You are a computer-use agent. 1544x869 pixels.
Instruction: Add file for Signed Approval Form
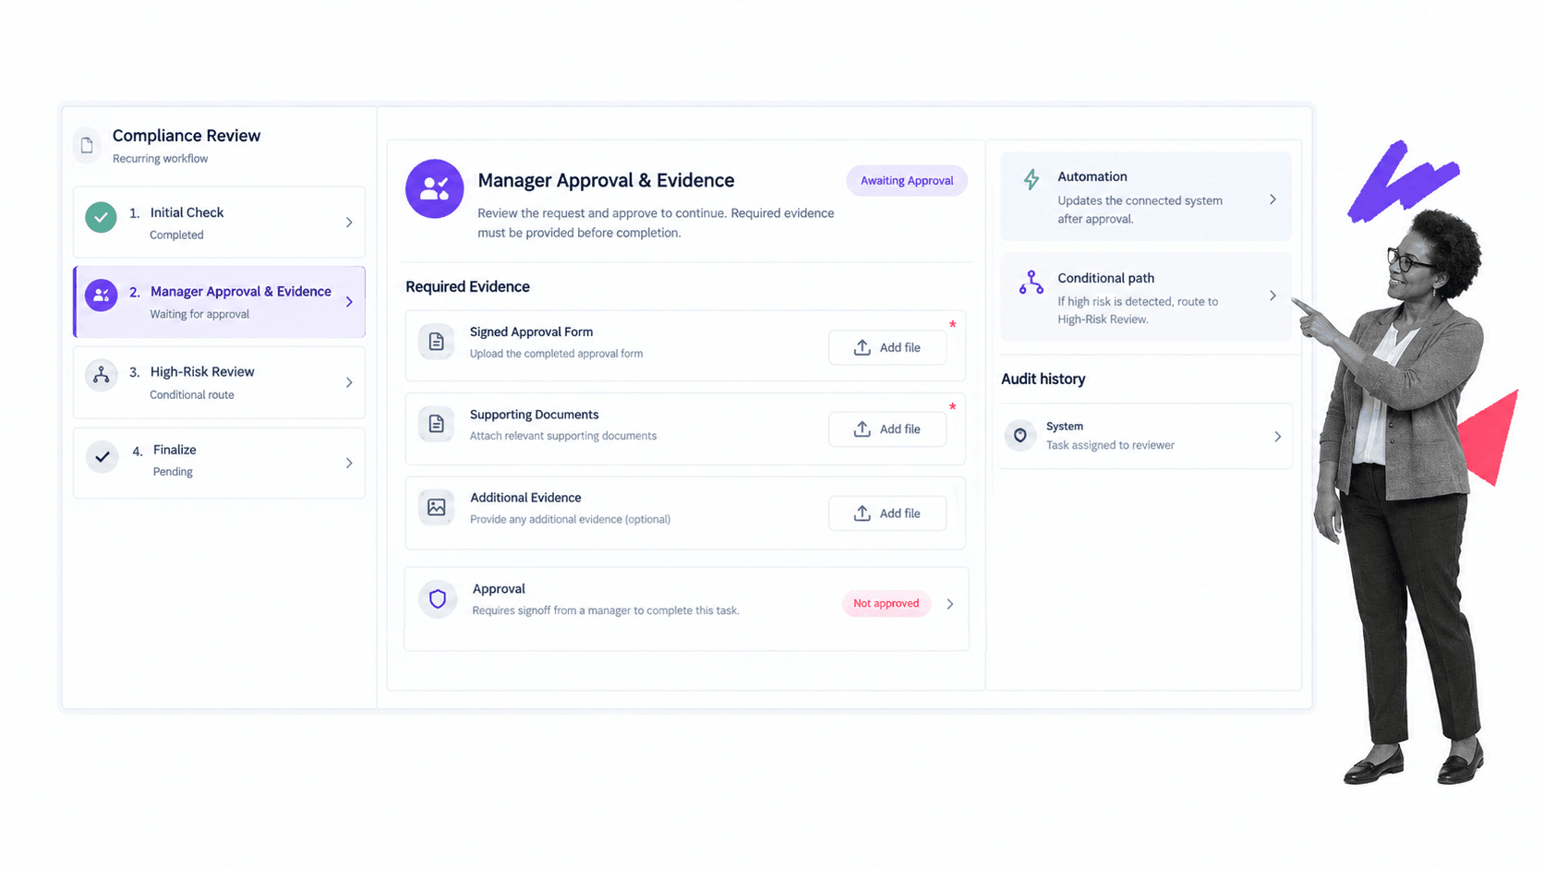tap(887, 347)
